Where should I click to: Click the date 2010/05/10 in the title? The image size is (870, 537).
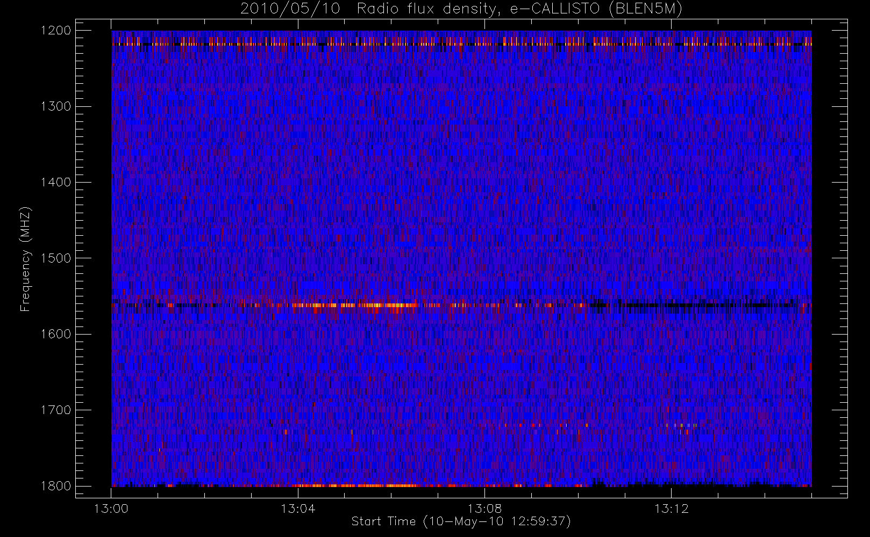point(290,9)
